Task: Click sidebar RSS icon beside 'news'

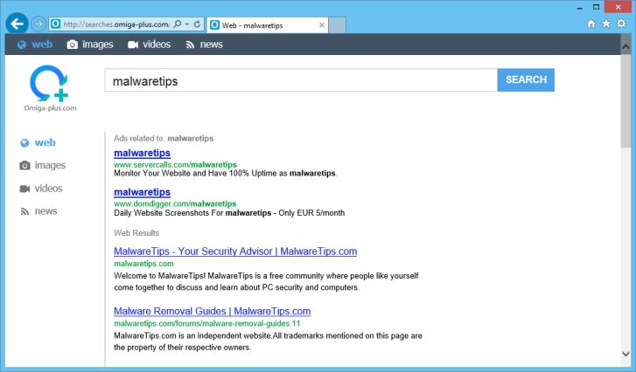Action: (24, 211)
